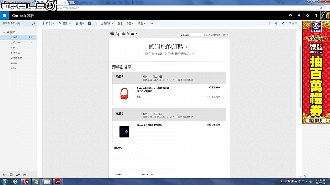Switch to Calendar module icon
This screenshot has width=330, height=185.
pos(11,174)
